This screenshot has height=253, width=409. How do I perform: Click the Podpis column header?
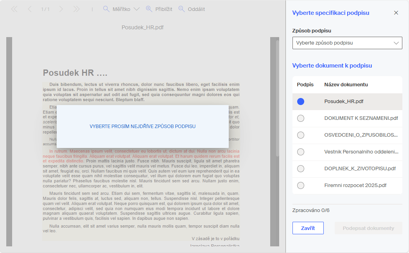305,85
